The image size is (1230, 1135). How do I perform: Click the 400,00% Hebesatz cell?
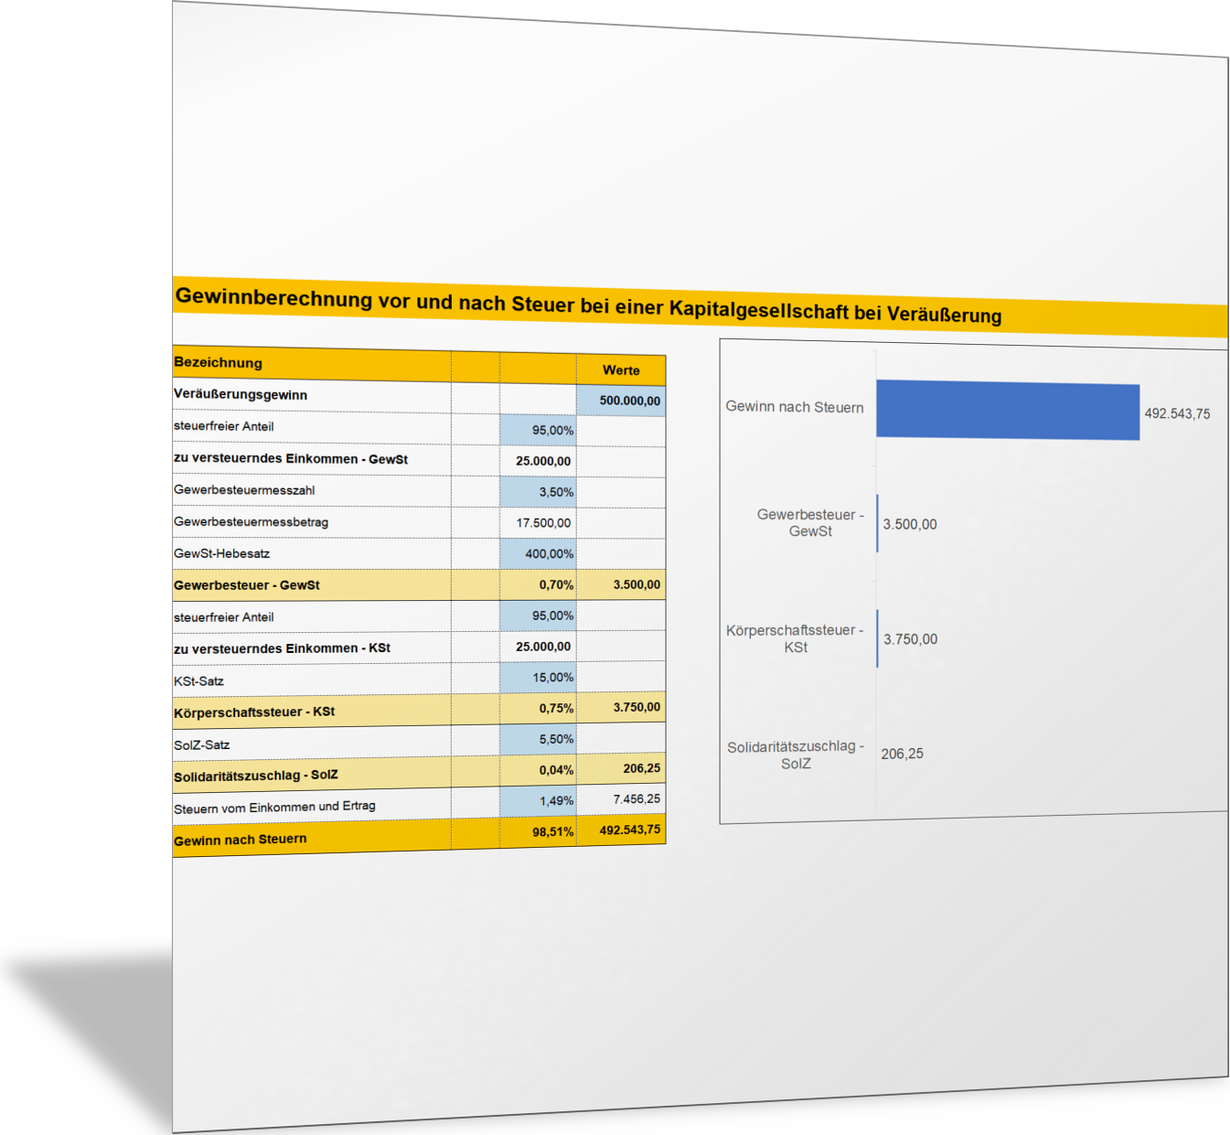(x=538, y=553)
